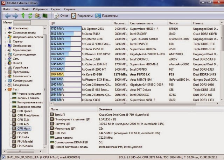Select the FPU Julia benchmark
Image resolution: width=224 pixels, height=160 pixels.
(x=23, y=137)
